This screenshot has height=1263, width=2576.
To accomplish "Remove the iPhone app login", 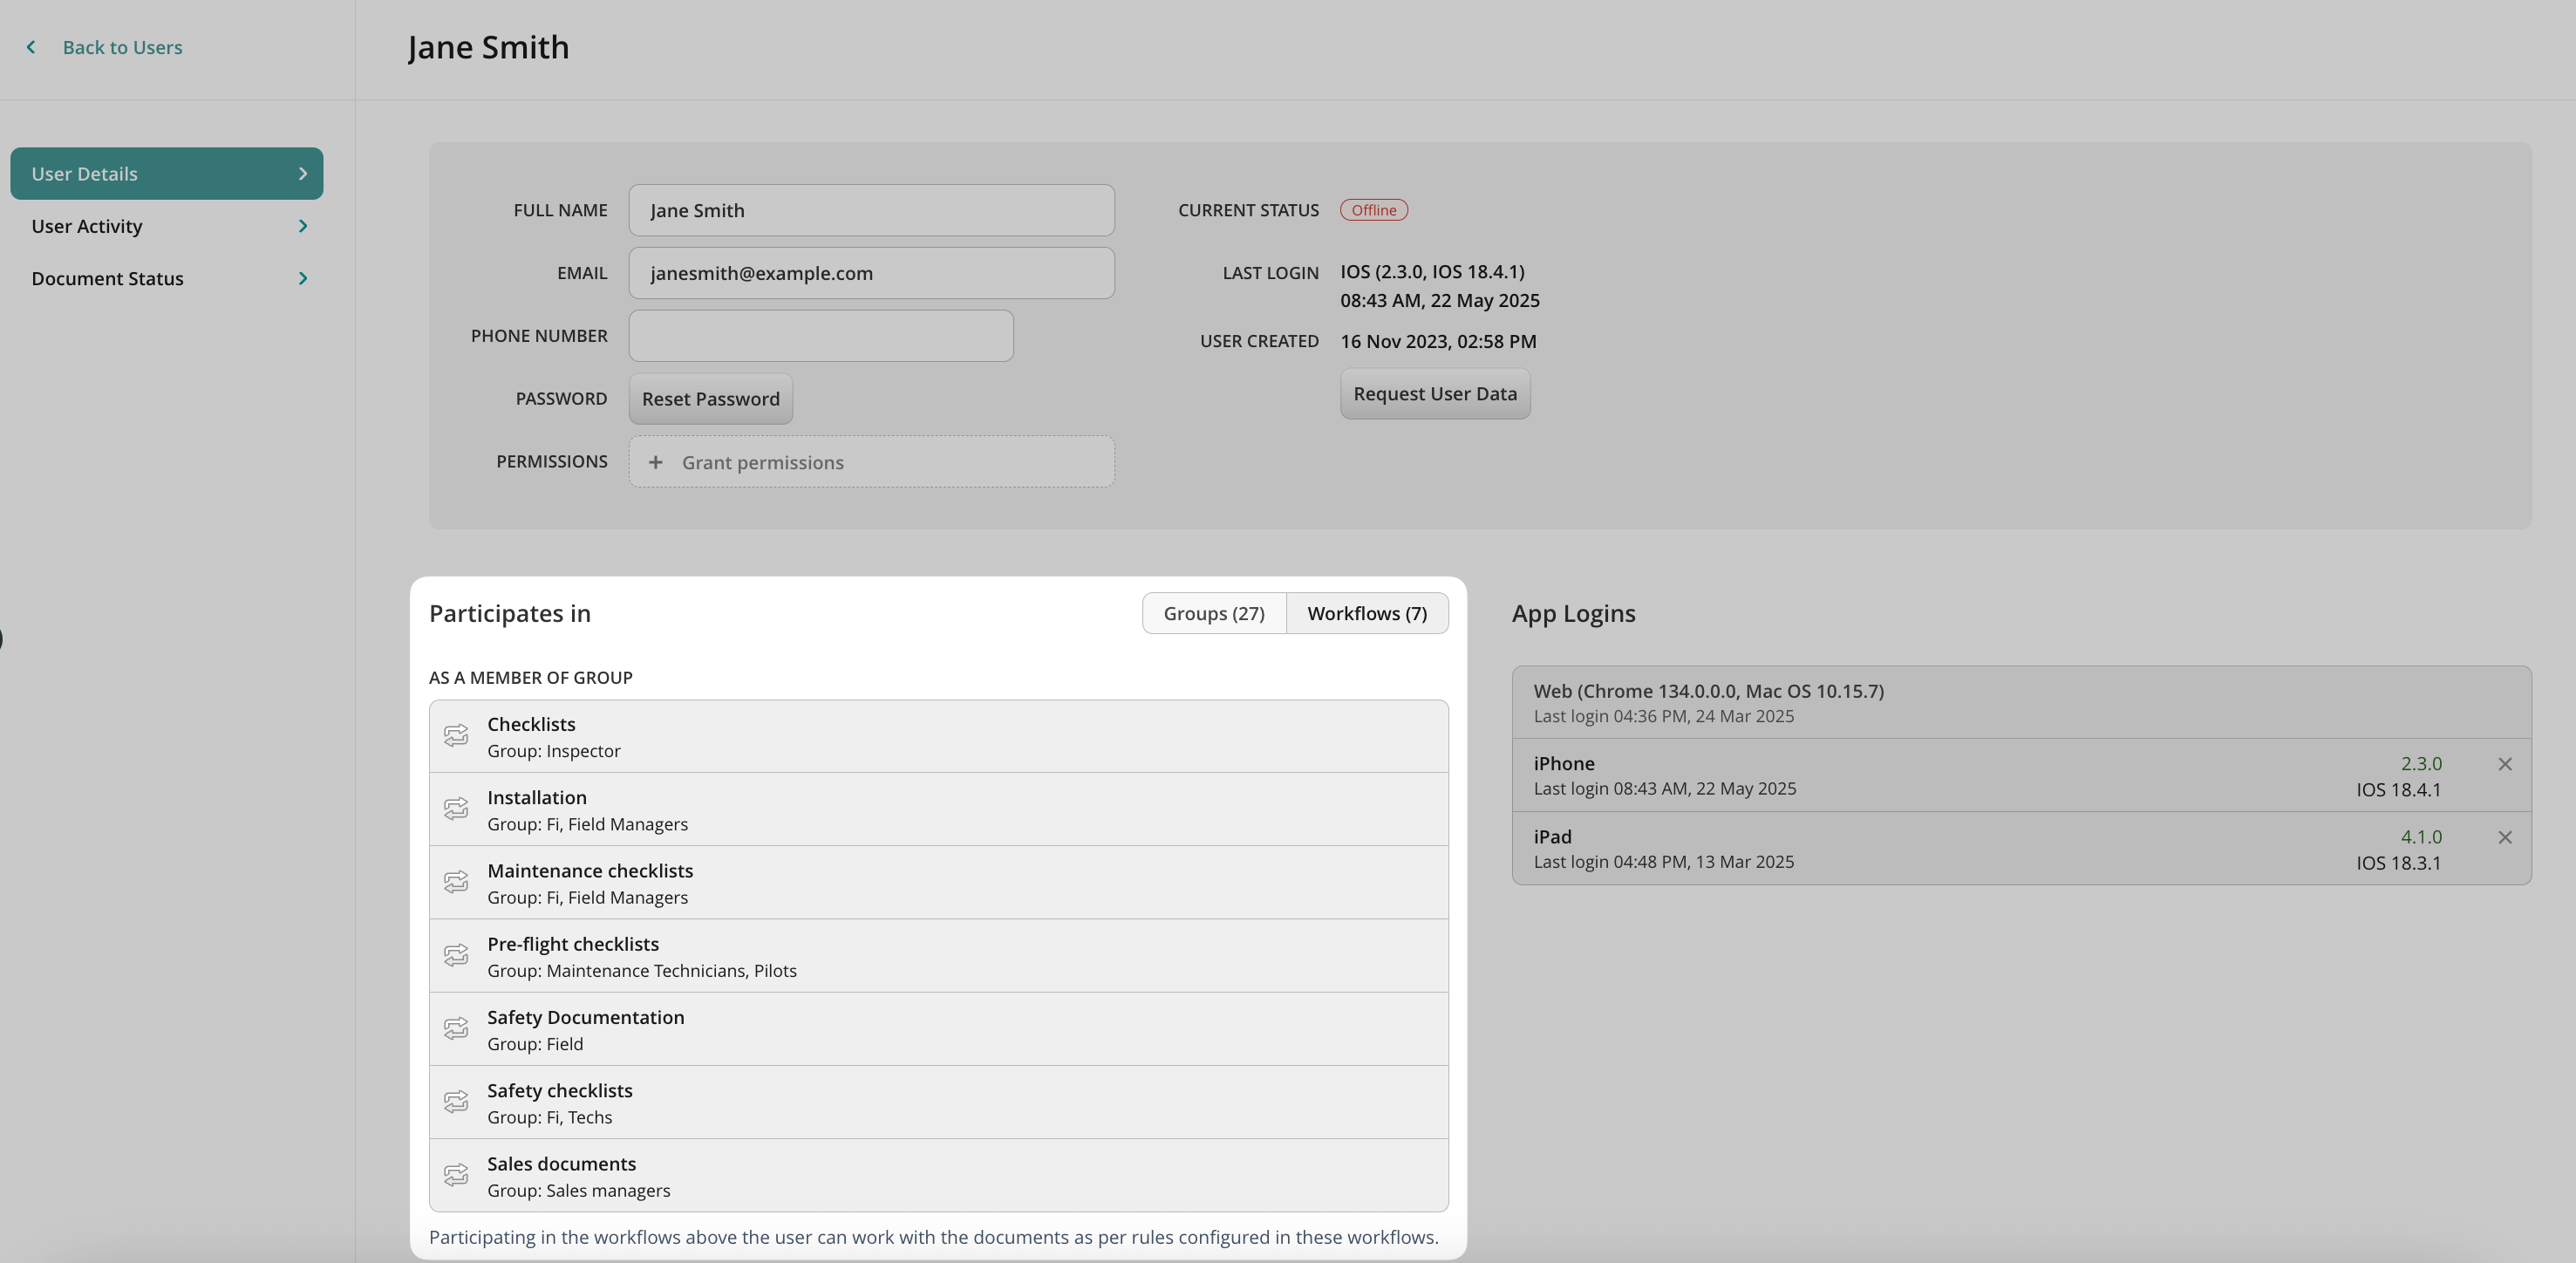I will click(x=2505, y=764).
